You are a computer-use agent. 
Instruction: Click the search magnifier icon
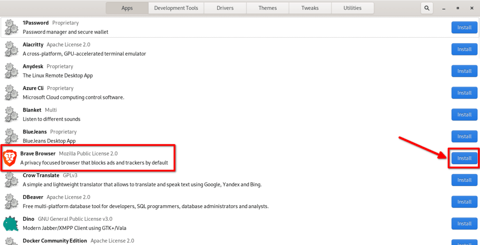(427, 8)
